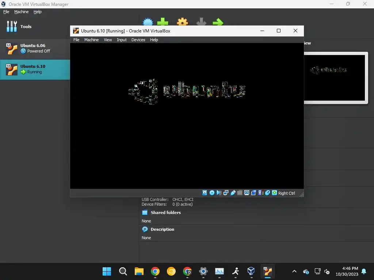
Task: Click the preview thumbnail of Ubuntu VM
Action: tap(335, 78)
